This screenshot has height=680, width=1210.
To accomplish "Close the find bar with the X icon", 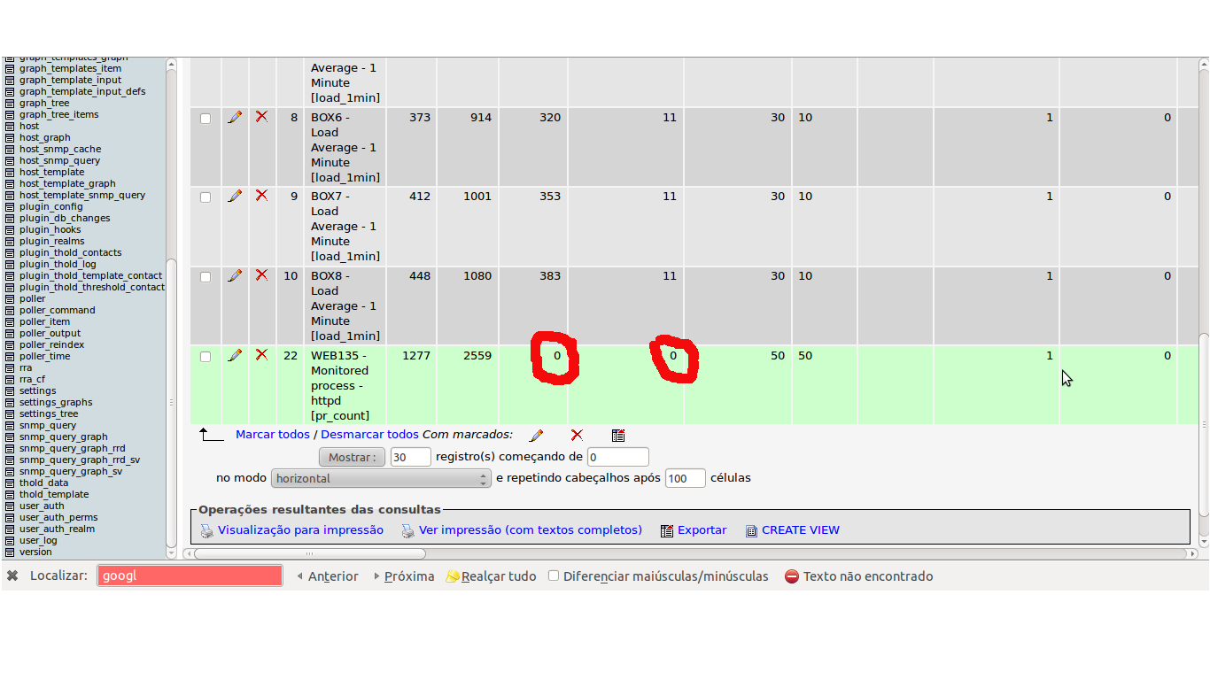I will coord(12,576).
